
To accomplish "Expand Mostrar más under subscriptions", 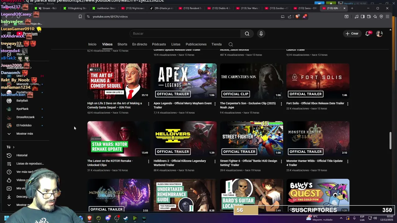I will click(25, 133).
